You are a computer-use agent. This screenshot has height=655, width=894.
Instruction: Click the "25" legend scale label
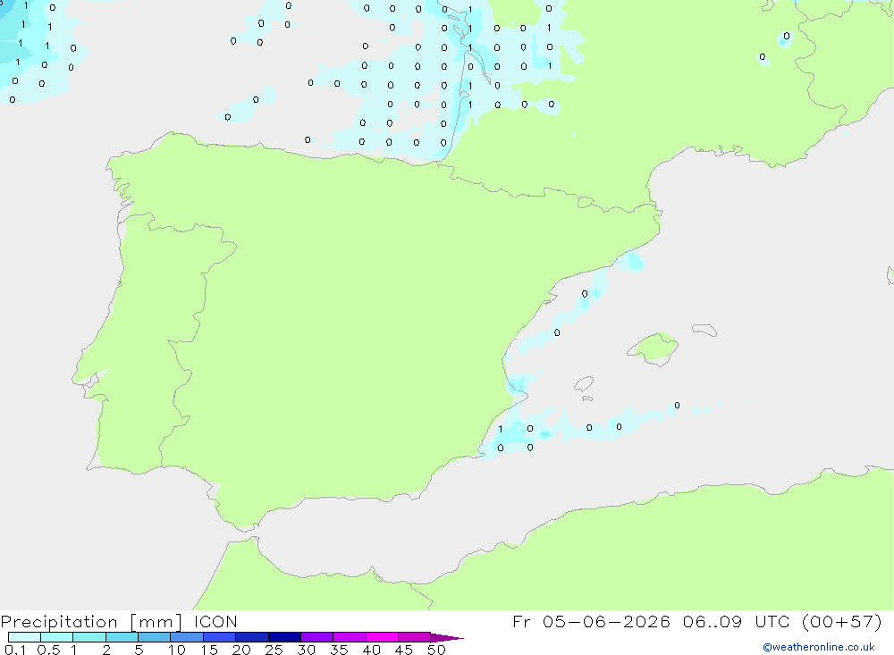pyautogui.click(x=274, y=650)
